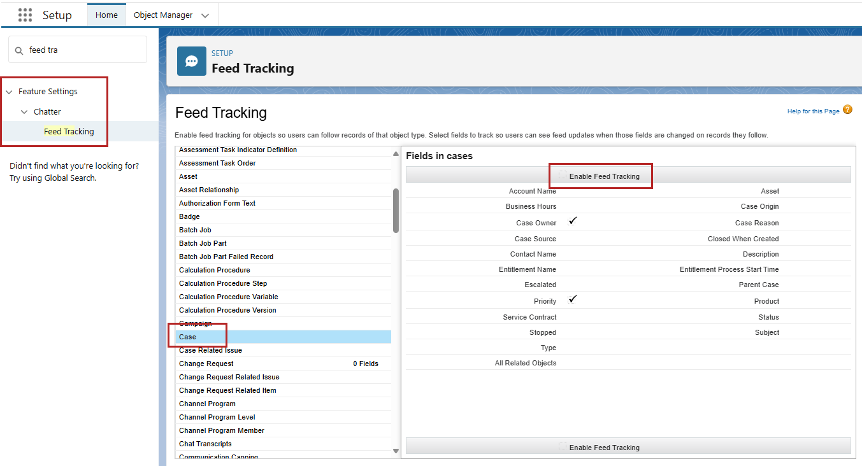Click the Service Contract field label
This screenshot has width=862, height=466.
tap(529, 317)
